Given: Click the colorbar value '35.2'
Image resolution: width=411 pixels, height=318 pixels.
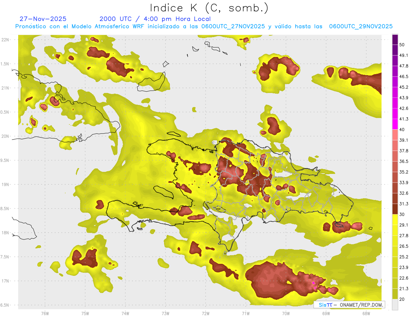Looking at the screenshot, I should 403,172.
